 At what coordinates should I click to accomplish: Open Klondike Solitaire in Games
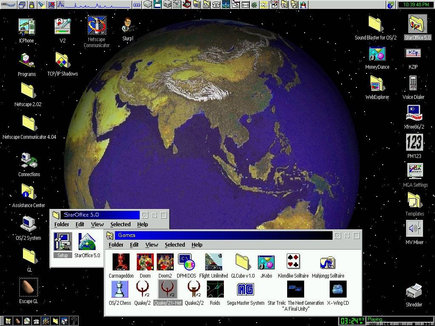coord(293,266)
